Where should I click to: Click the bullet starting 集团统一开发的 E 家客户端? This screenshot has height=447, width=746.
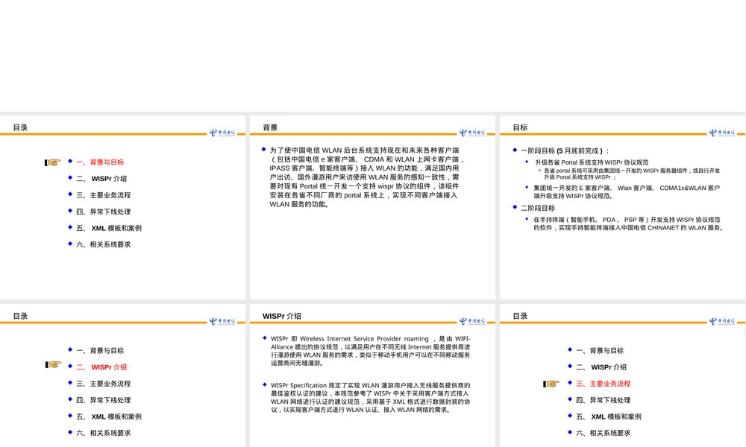tap(627, 192)
